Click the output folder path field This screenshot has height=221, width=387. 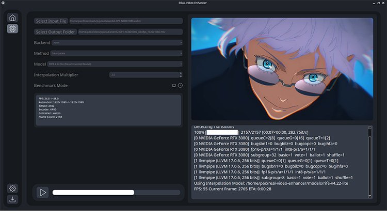pyautogui.click(x=131, y=32)
